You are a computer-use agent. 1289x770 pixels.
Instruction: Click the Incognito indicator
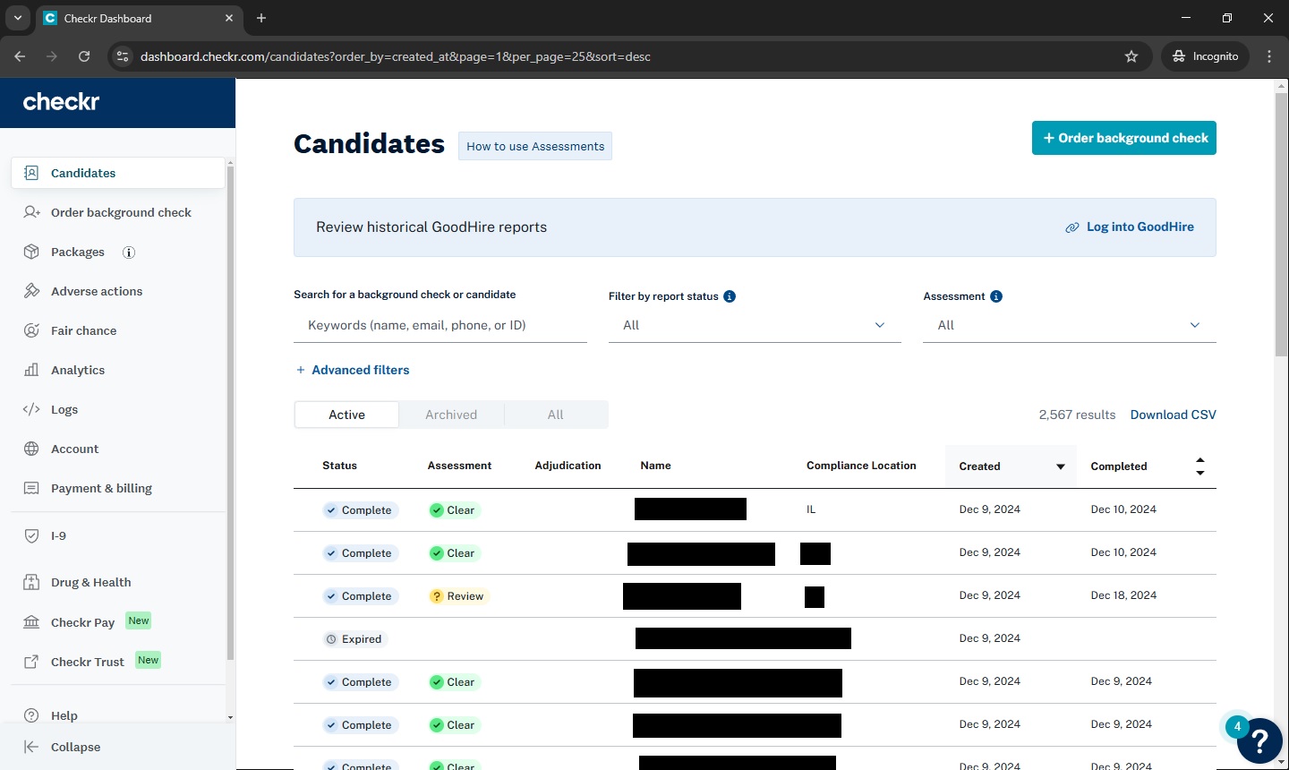(x=1205, y=56)
